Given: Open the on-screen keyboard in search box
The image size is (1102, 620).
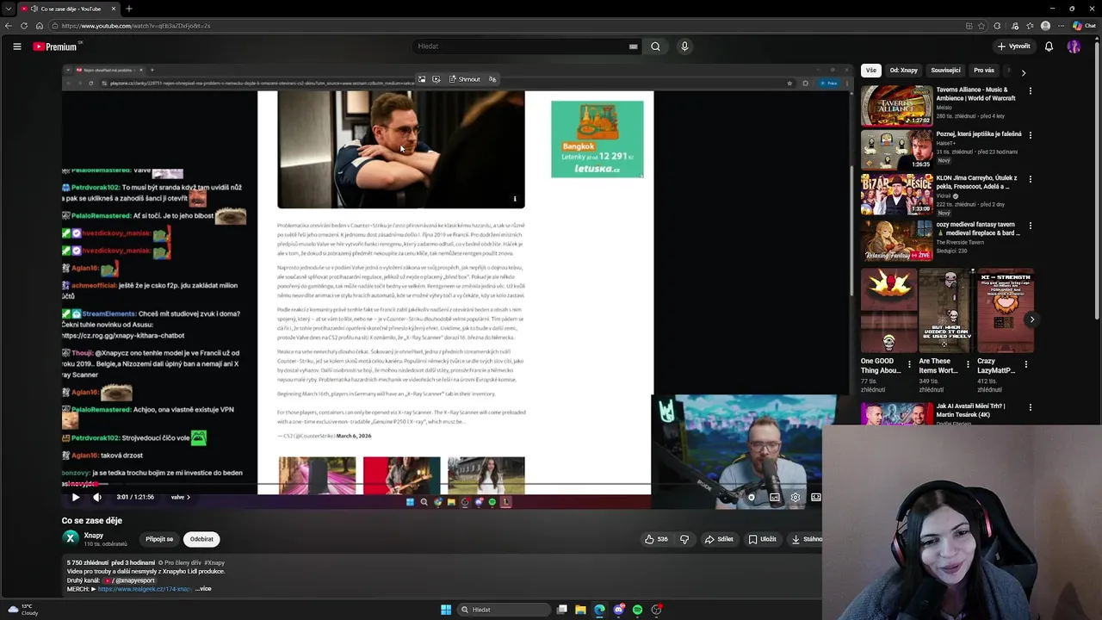Looking at the screenshot, I should 634,46.
